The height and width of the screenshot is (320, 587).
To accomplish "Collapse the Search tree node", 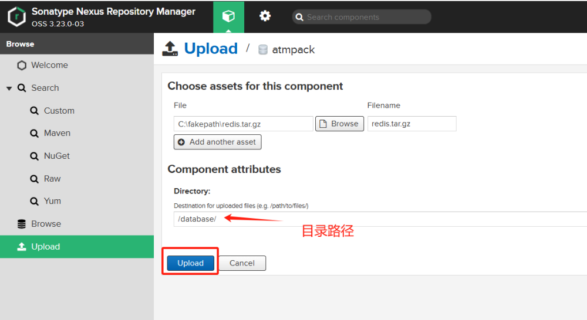I will click(x=9, y=88).
